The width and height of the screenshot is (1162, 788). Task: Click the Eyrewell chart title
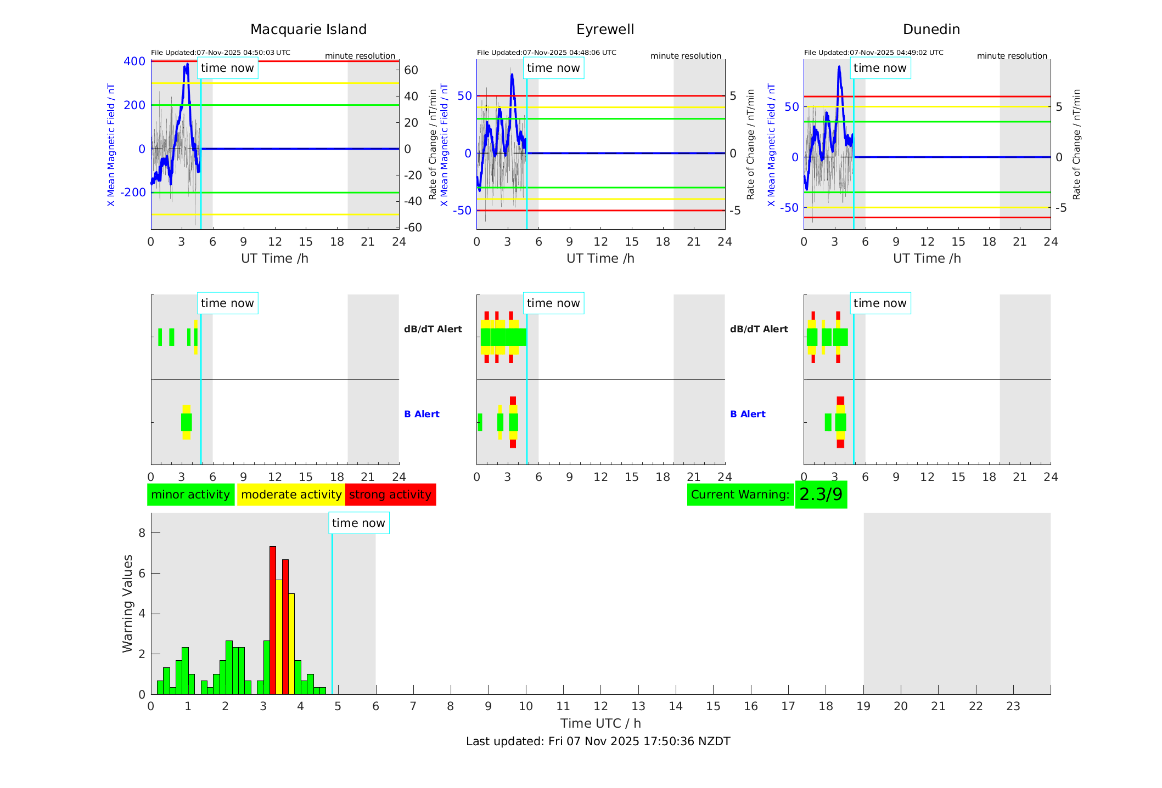(605, 30)
